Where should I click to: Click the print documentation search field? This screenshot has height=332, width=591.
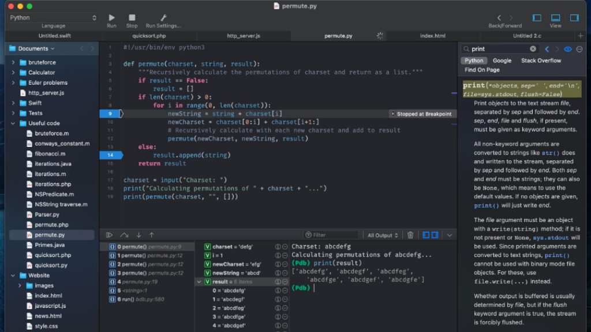[x=499, y=49]
